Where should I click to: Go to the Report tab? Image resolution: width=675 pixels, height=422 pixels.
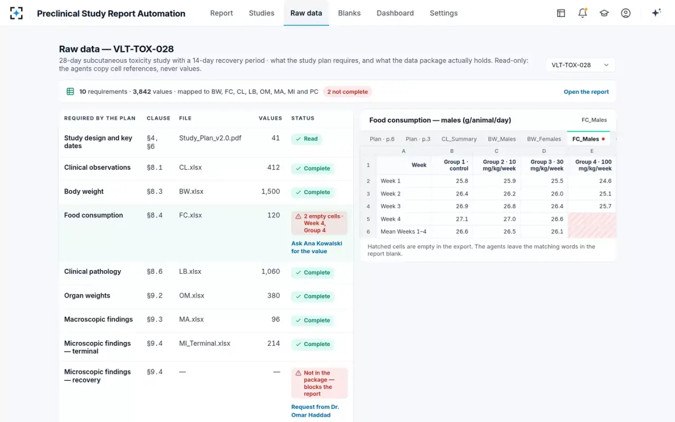click(x=221, y=13)
